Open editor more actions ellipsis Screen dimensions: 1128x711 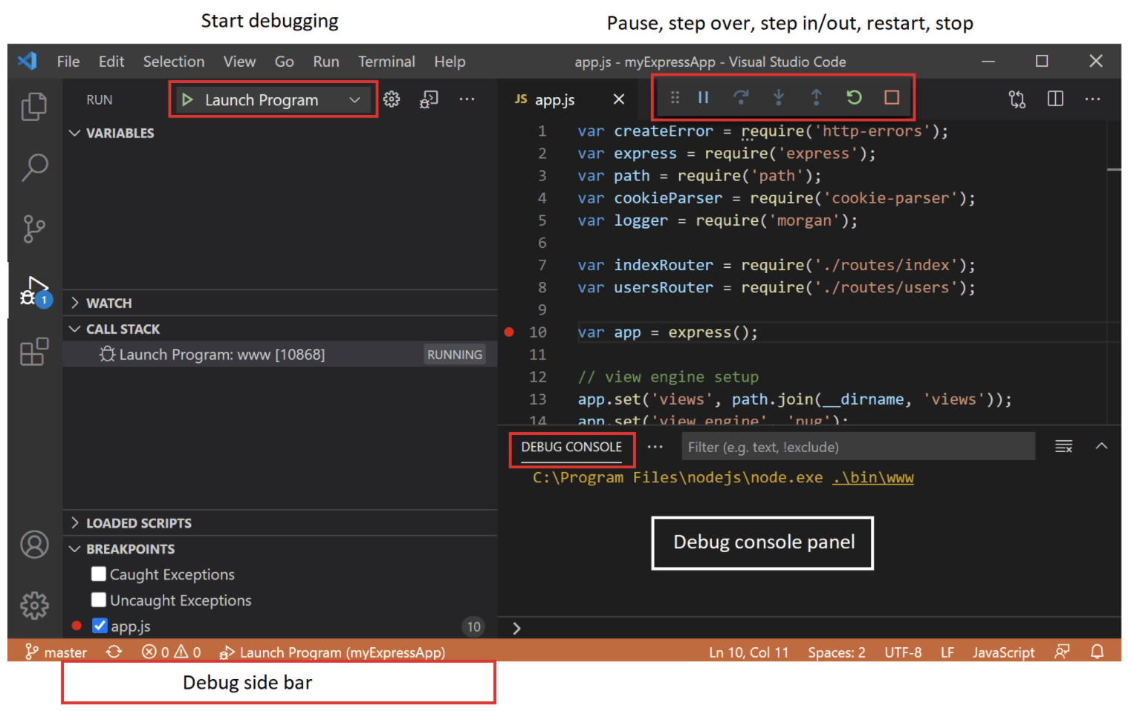coord(1092,99)
